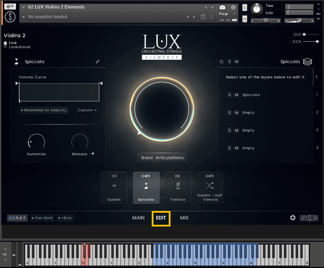Click the info icon next to the camera
Screen dimensions: 324x268
[x=232, y=7]
